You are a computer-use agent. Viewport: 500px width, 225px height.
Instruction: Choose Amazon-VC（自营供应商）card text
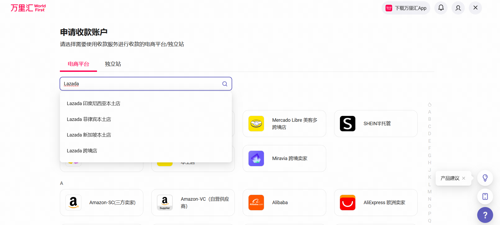click(x=205, y=203)
